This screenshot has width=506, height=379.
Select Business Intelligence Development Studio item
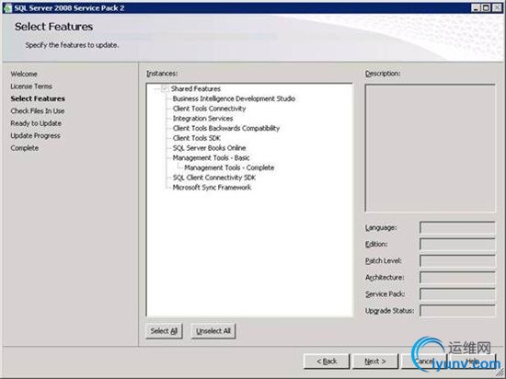click(x=234, y=98)
